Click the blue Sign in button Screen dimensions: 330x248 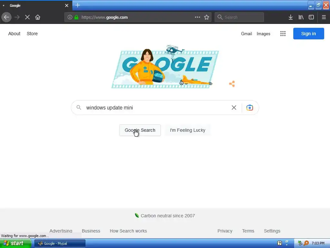308,34
